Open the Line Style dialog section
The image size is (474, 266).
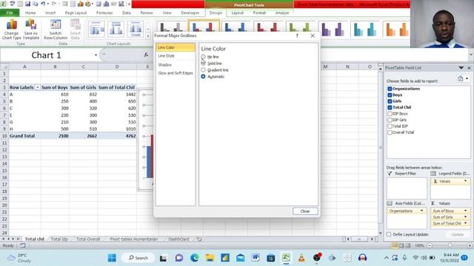coord(176,56)
